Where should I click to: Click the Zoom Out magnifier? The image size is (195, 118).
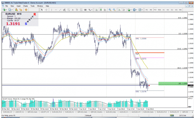(x=114, y=10)
